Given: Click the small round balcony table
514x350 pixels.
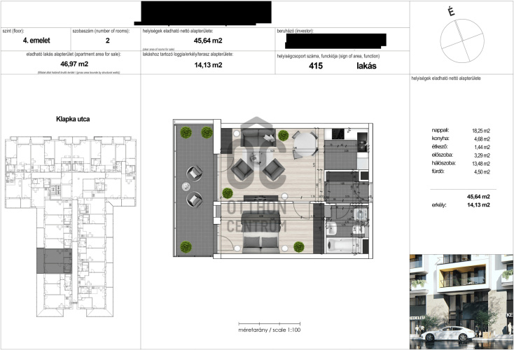Looking at the screenshot, I should [186, 186].
